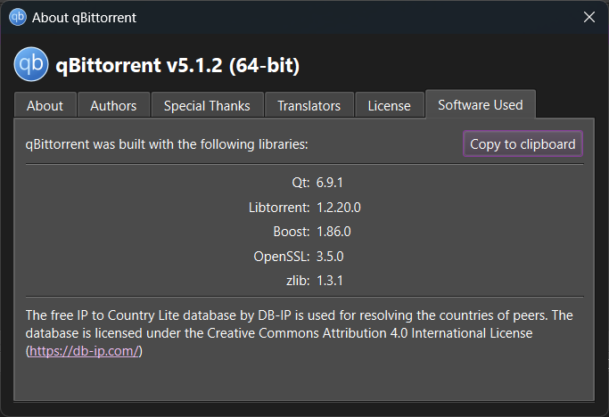Click the Boost version 1.86.0
The image size is (609, 417).
333,232
